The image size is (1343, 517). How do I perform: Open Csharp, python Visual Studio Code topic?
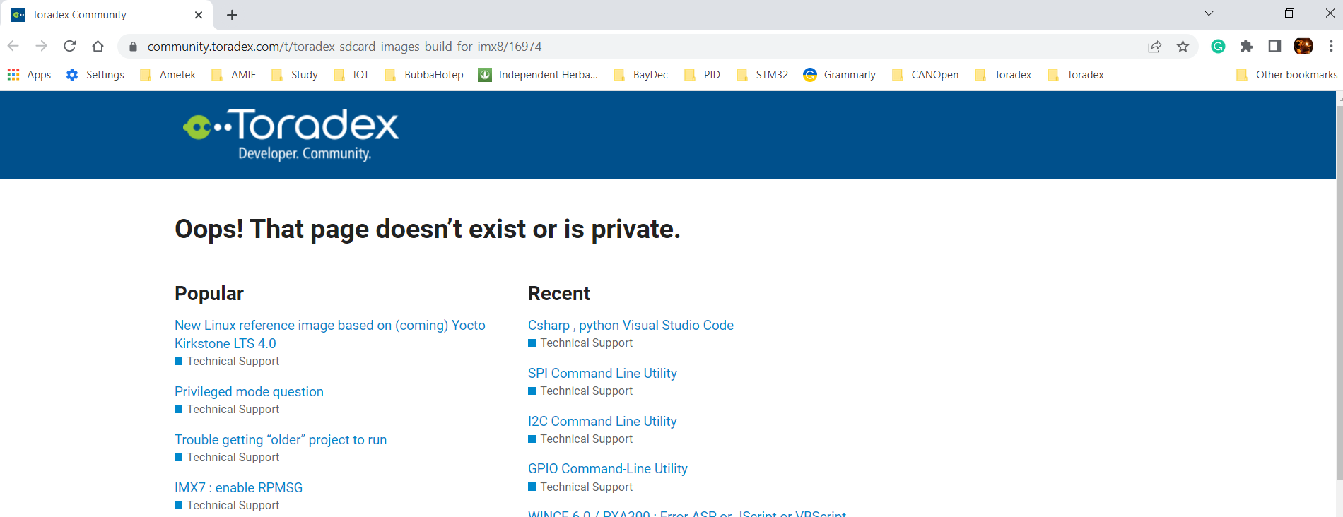coord(631,325)
